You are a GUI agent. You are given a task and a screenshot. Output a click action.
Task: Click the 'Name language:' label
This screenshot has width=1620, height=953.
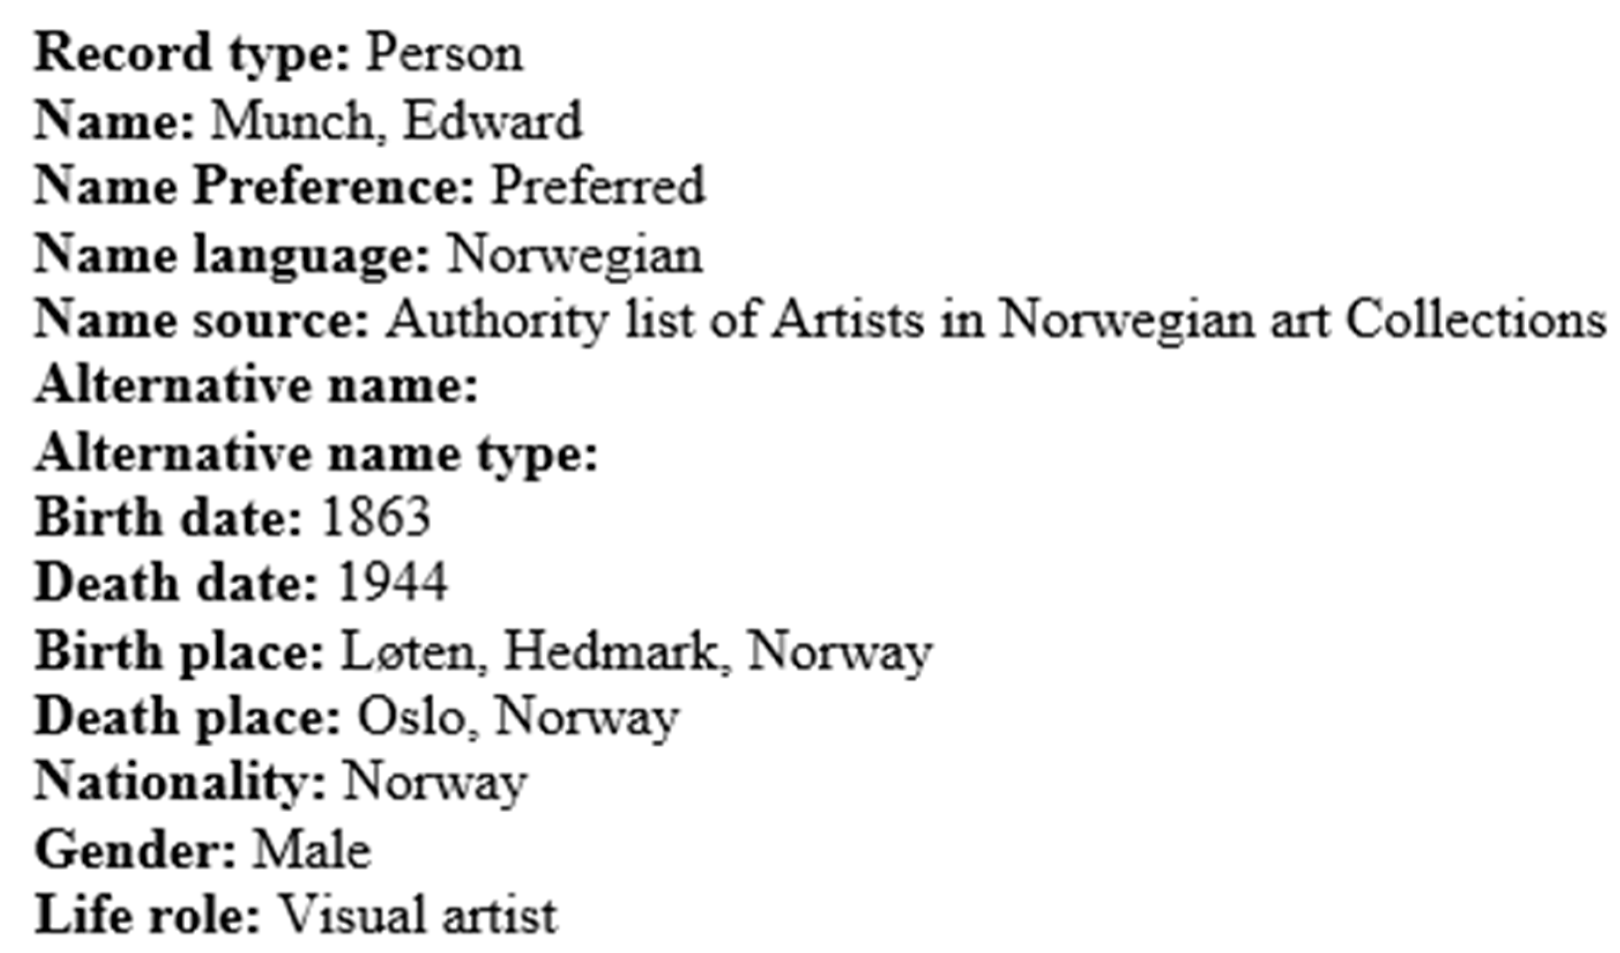coord(232,255)
